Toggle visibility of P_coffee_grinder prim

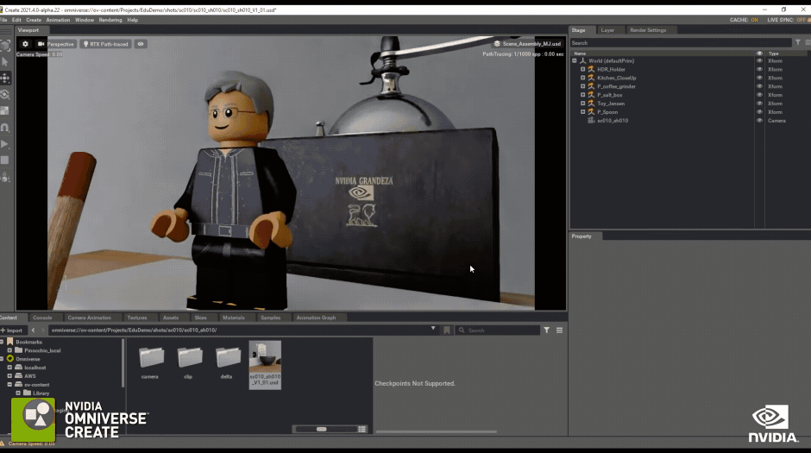[x=759, y=86]
